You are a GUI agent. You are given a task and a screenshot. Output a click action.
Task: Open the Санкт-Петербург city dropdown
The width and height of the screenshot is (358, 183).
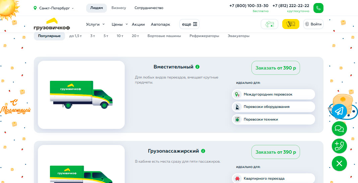(x=54, y=8)
